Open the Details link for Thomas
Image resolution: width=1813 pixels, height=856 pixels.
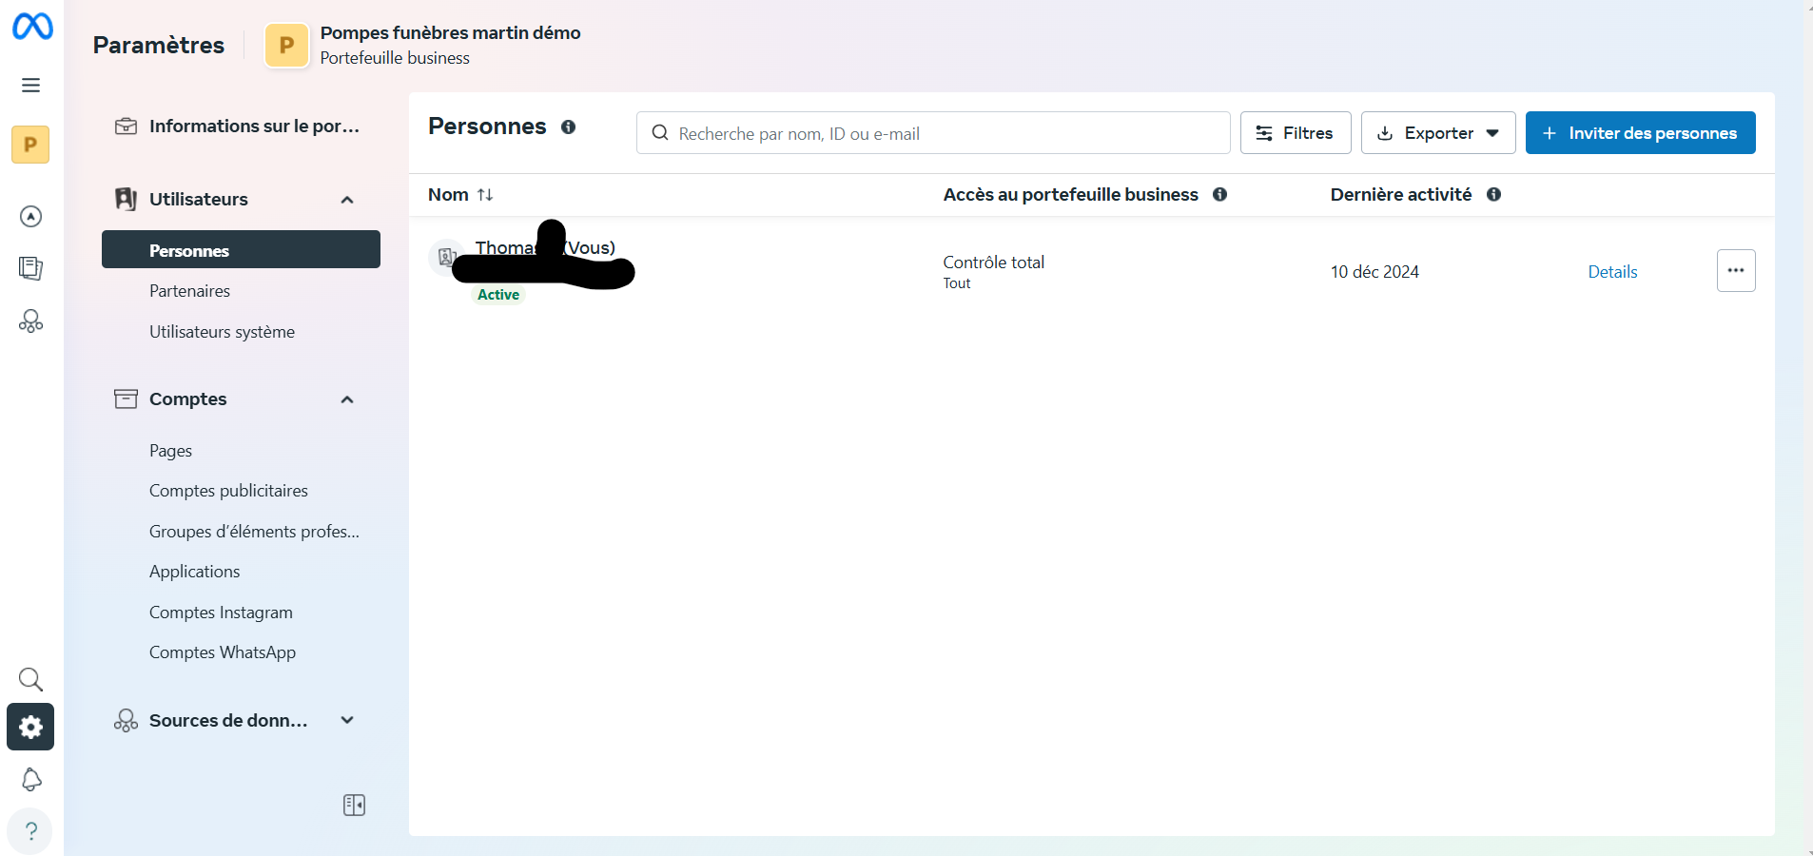tap(1612, 272)
